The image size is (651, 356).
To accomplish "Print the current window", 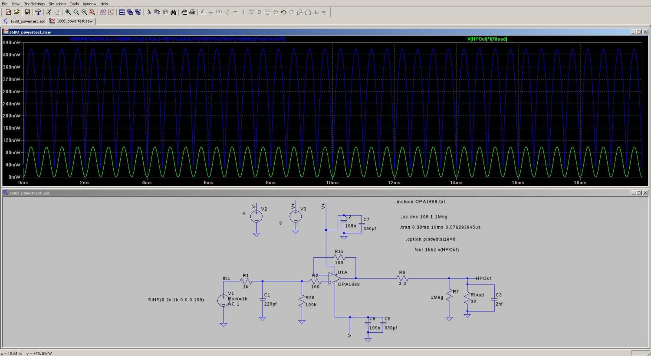I will (192, 12).
